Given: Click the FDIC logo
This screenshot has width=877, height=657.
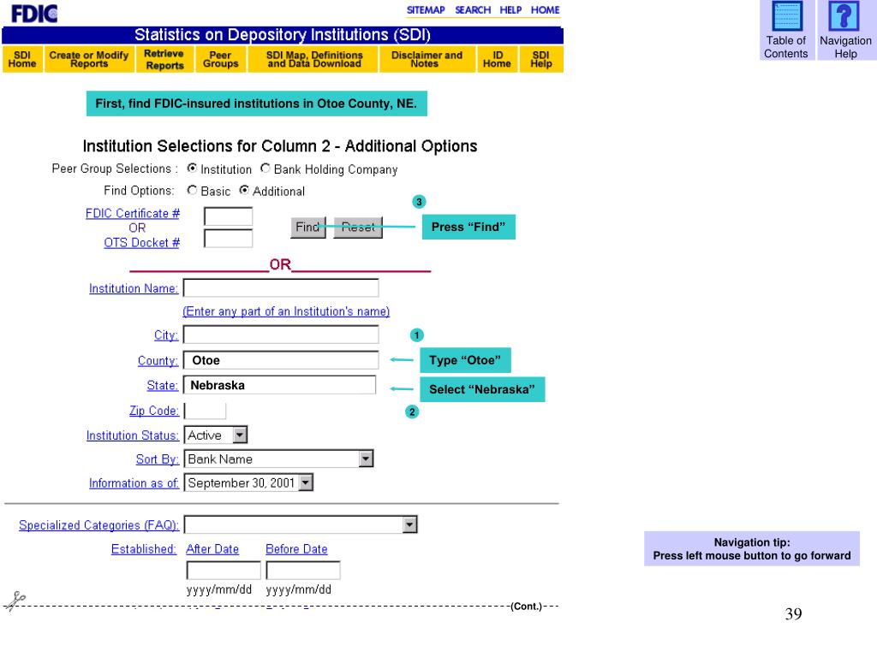Looking at the screenshot, I should (34, 14).
